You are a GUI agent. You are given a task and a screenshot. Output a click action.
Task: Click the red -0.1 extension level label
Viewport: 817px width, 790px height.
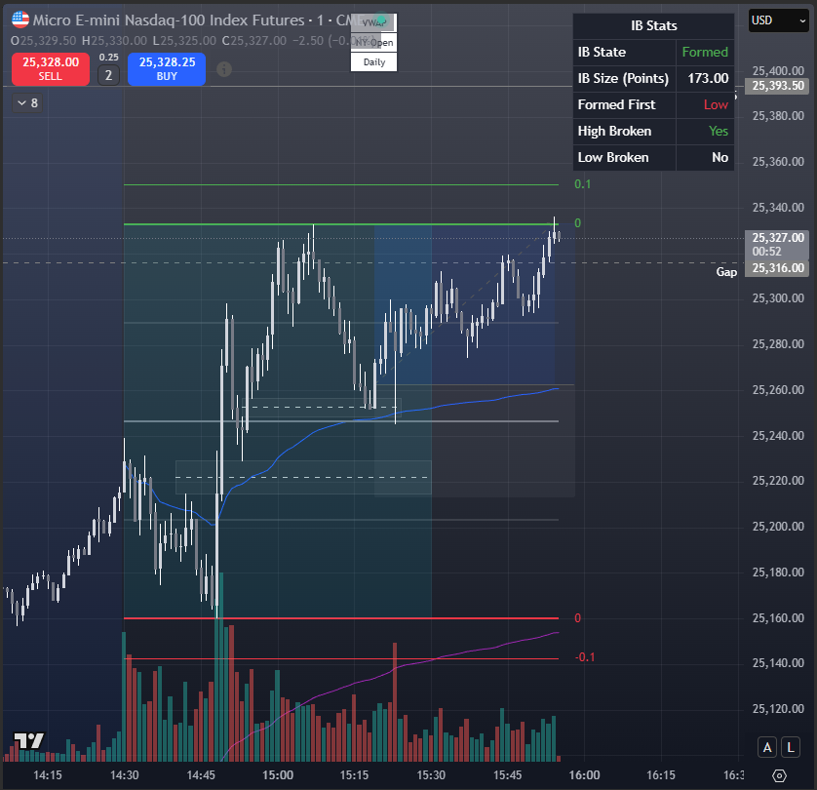[585, 657]
